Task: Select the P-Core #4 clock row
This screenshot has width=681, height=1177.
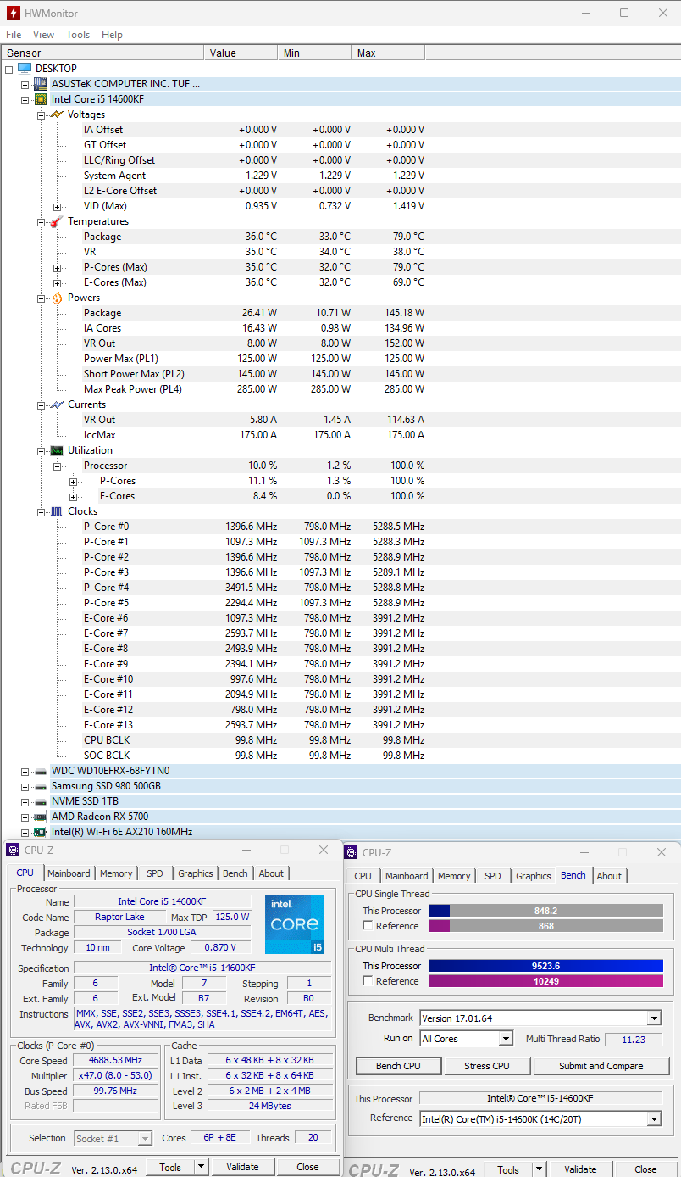Action: pos(340,588)
